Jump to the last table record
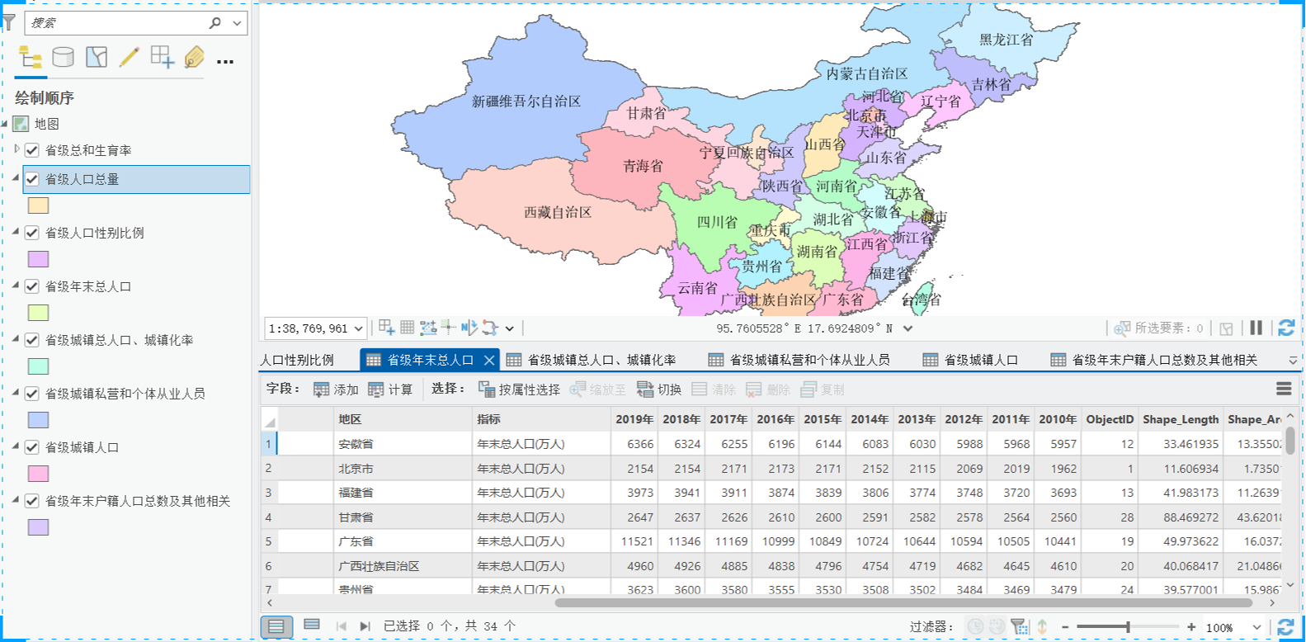 coord(365,626)
